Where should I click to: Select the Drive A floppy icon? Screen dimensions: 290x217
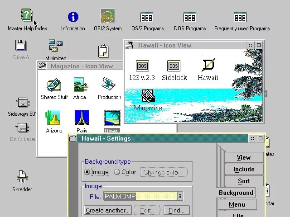click(x=21, y=45)
